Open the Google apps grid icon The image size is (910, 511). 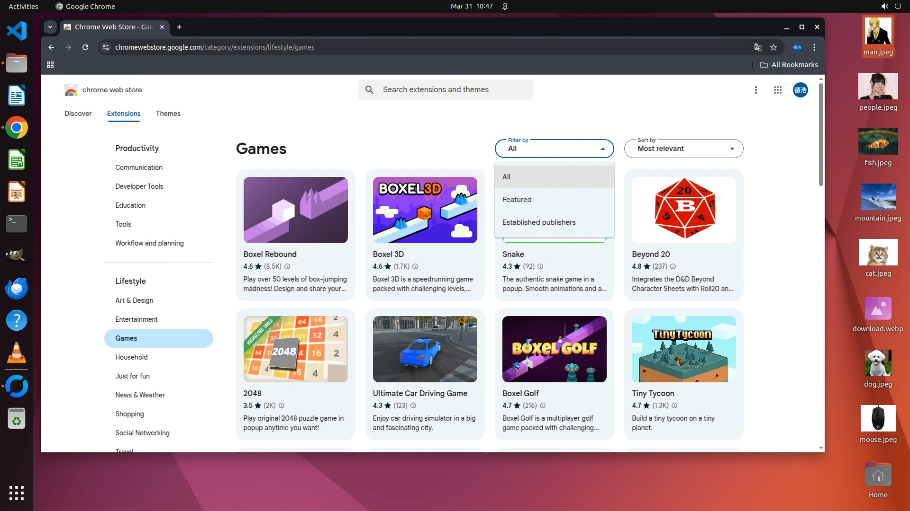click(x=777, y=90)
